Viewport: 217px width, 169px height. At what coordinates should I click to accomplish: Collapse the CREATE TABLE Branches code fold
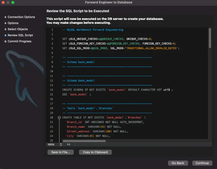59,118
